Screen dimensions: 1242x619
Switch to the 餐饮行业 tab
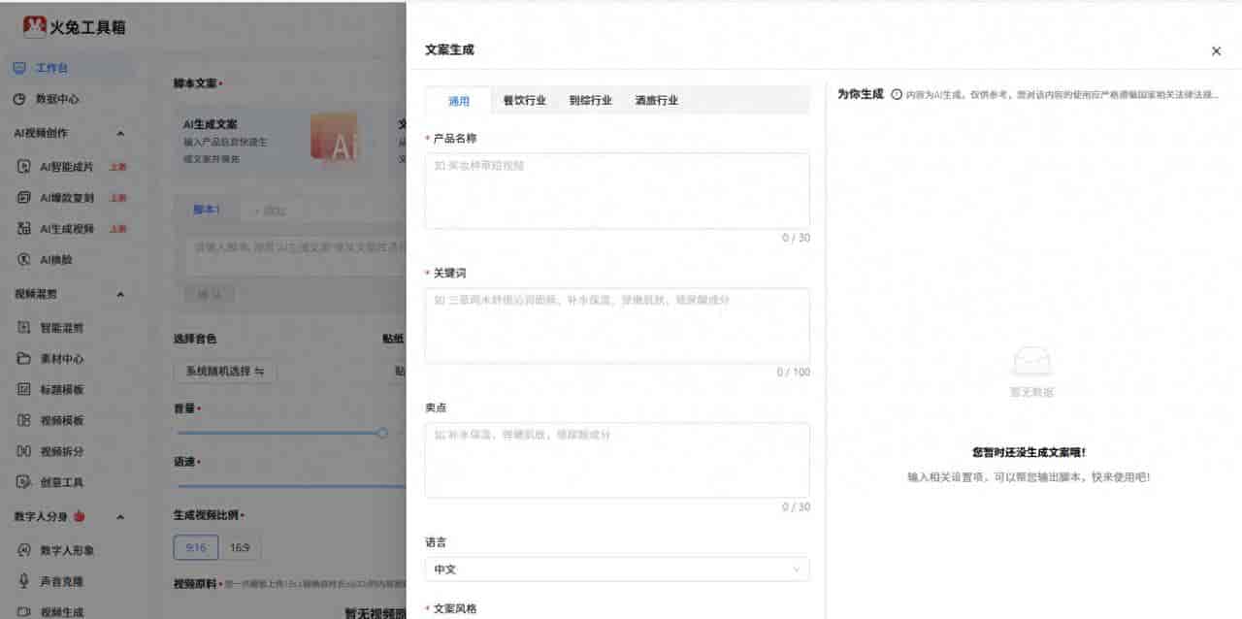[x=524, y=101]
